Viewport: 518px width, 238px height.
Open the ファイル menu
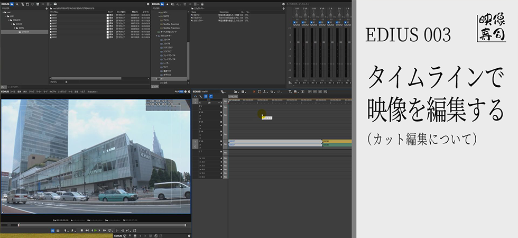(x=13, y=91)
